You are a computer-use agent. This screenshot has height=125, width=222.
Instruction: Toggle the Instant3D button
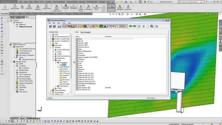pyautogui.click(x=111, y=7)
